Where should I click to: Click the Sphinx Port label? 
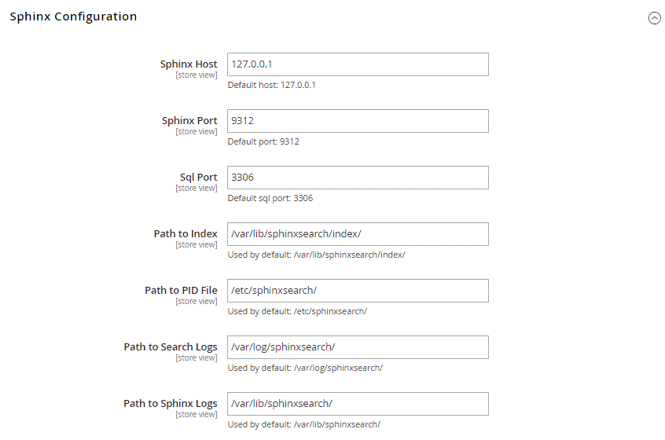189,121
